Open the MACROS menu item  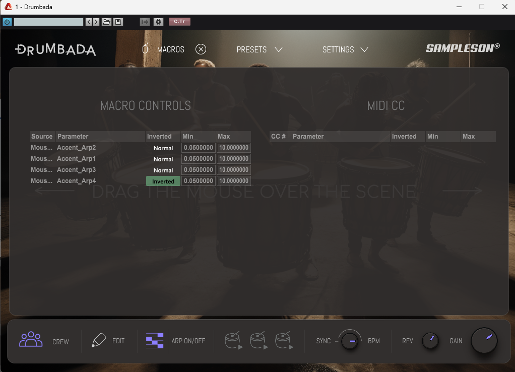[170, 49]
